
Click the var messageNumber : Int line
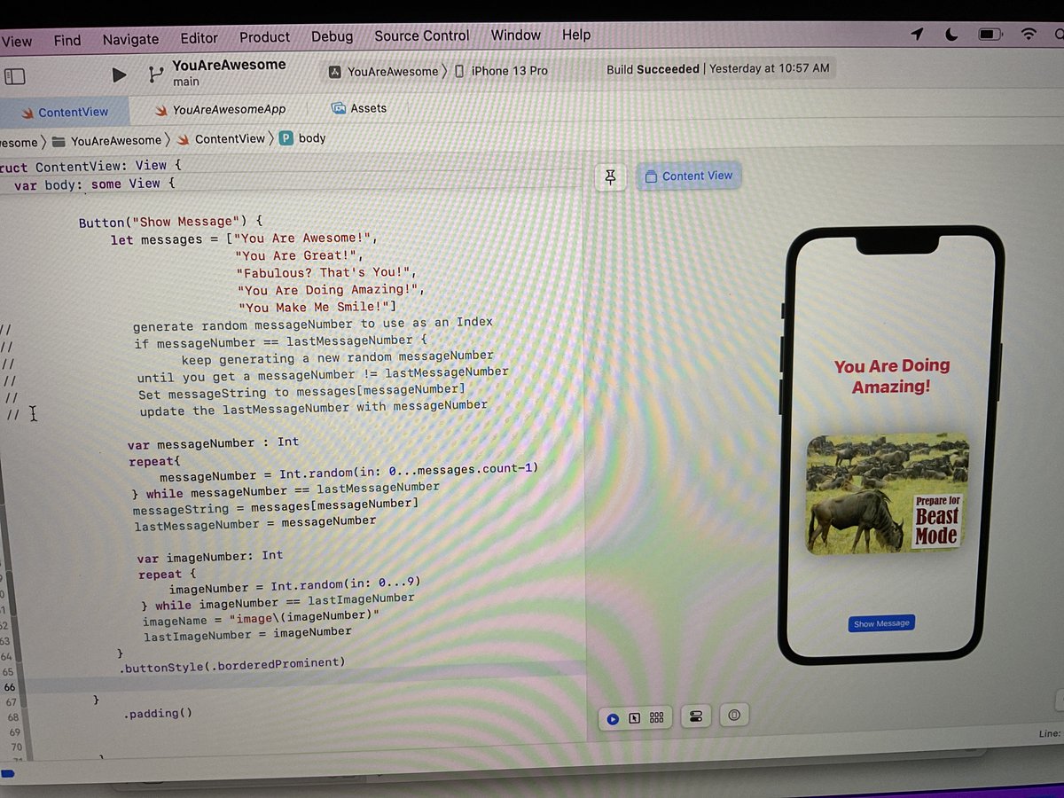pos(214,442)
